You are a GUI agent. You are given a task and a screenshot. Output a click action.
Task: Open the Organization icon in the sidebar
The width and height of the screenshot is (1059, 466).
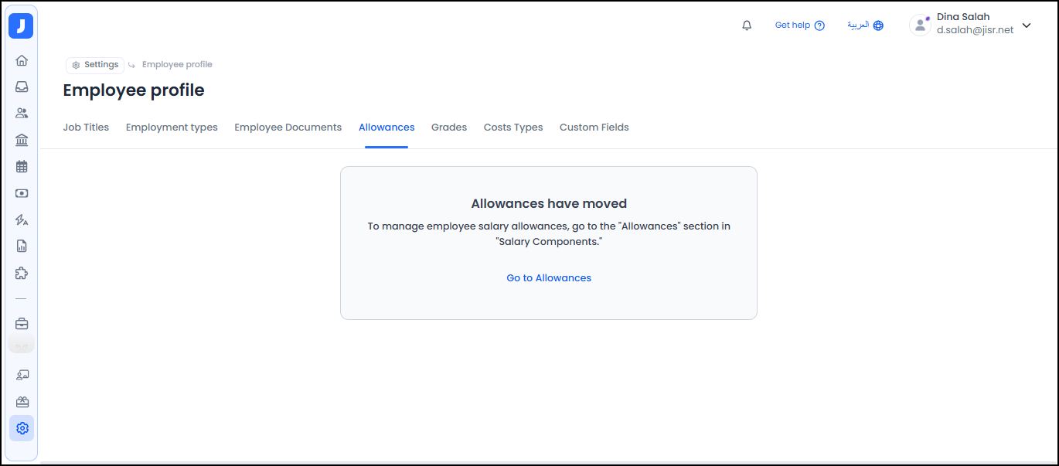(x=21, y=139)
